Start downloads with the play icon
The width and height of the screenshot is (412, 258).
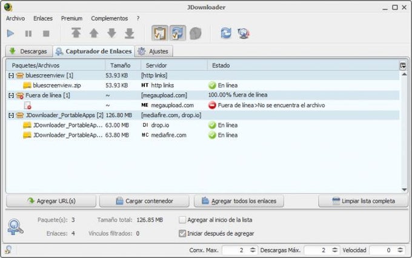coord(10,33)
